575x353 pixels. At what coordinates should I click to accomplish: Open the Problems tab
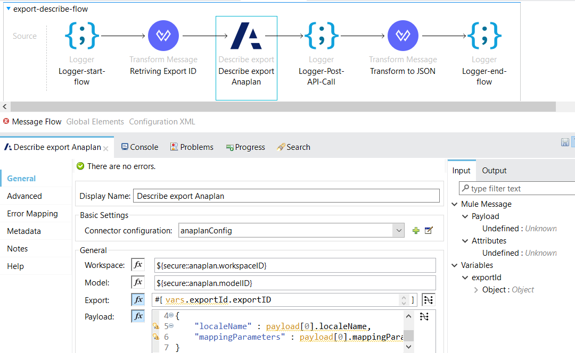(192, 147)
